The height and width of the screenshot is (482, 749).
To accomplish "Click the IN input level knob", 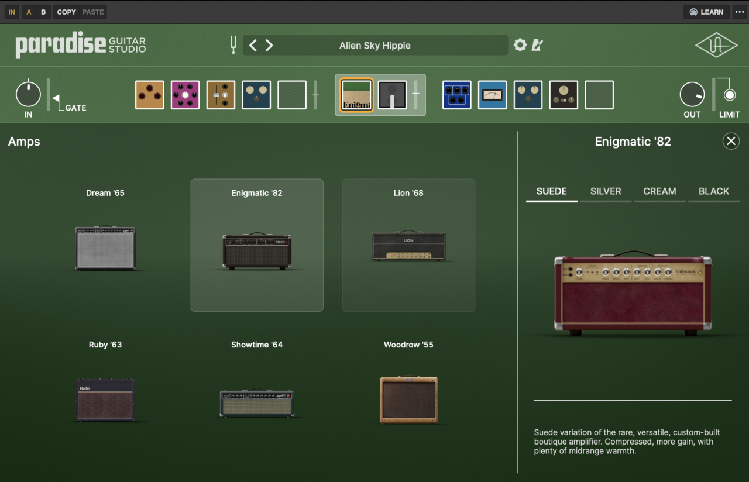I will (28, 94).
